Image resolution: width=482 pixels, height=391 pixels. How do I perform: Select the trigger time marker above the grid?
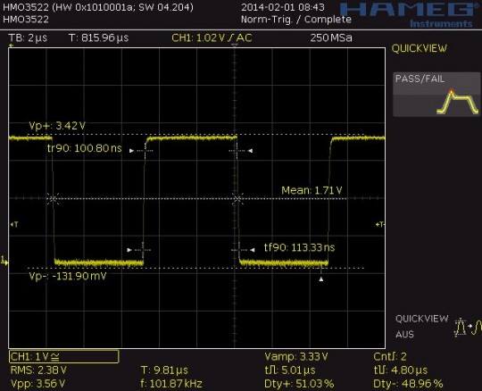(235, 46)
